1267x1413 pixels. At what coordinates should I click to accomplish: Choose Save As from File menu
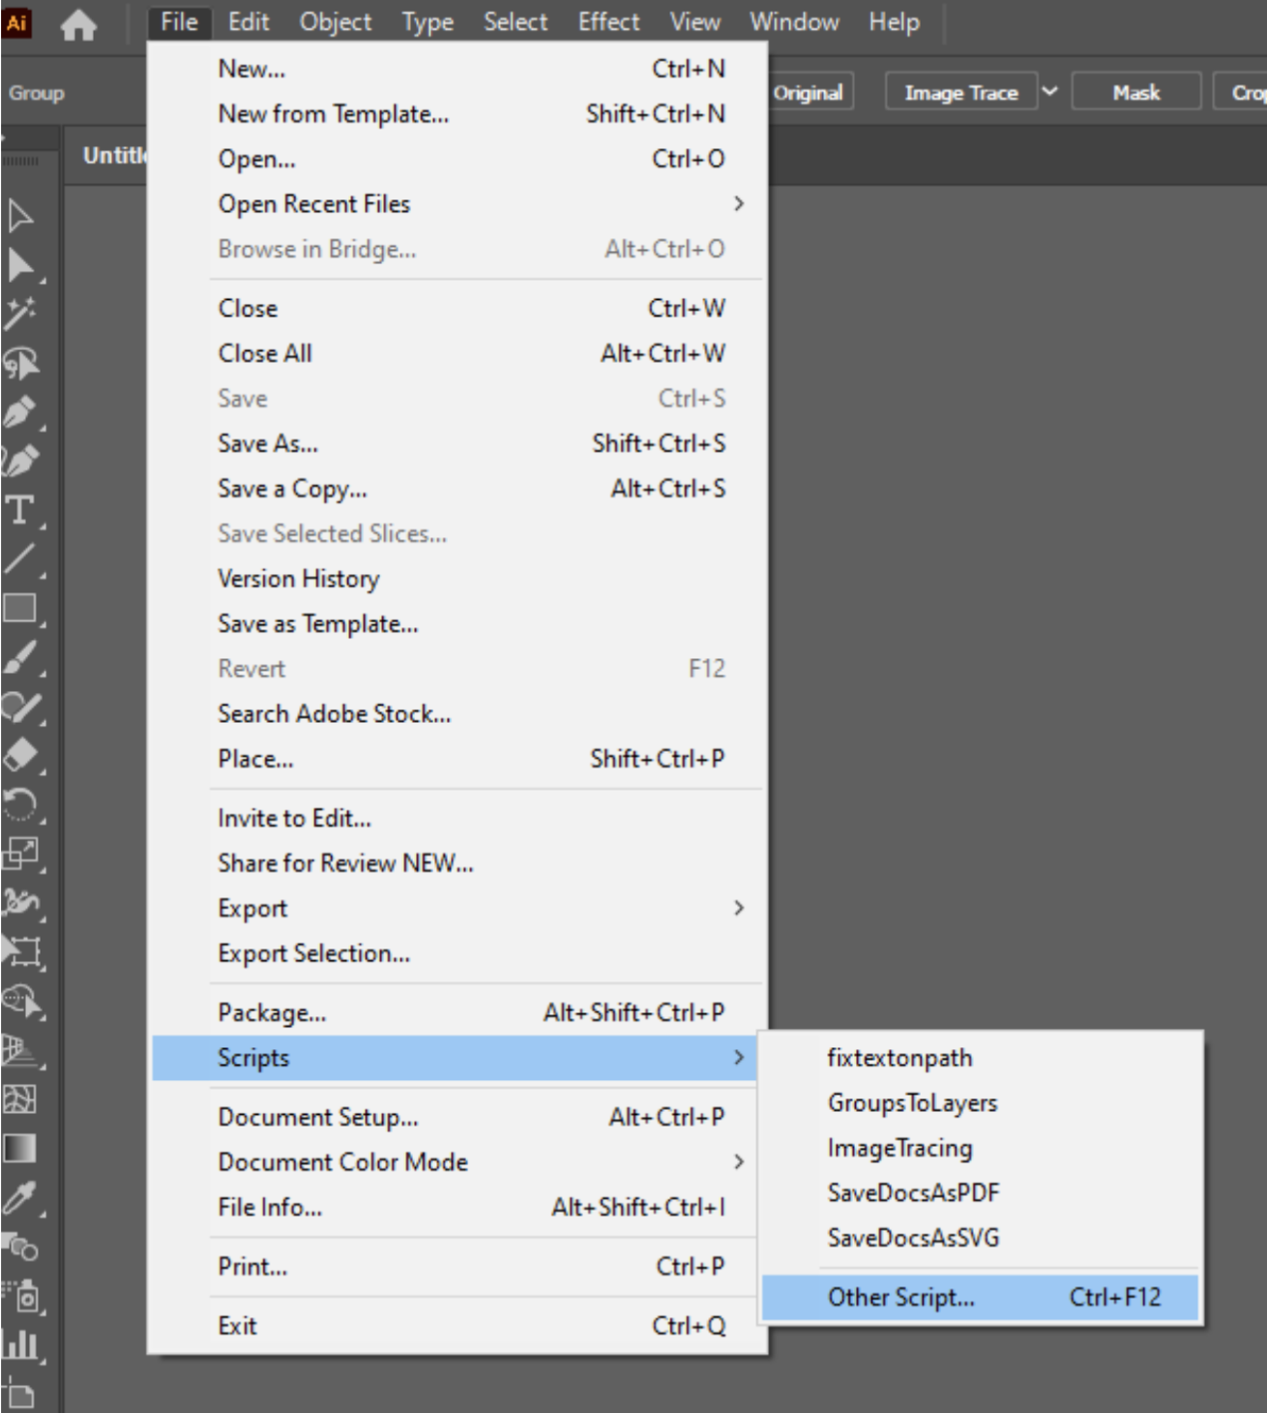coord(455,443)
